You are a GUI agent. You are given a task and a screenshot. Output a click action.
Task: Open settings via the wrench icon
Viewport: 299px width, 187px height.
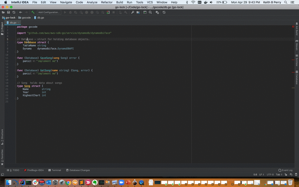click(133, 12)
